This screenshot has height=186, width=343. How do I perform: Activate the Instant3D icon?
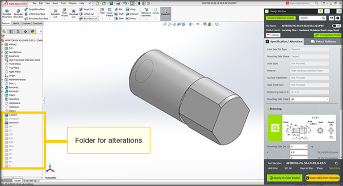(x=165, y=13)
